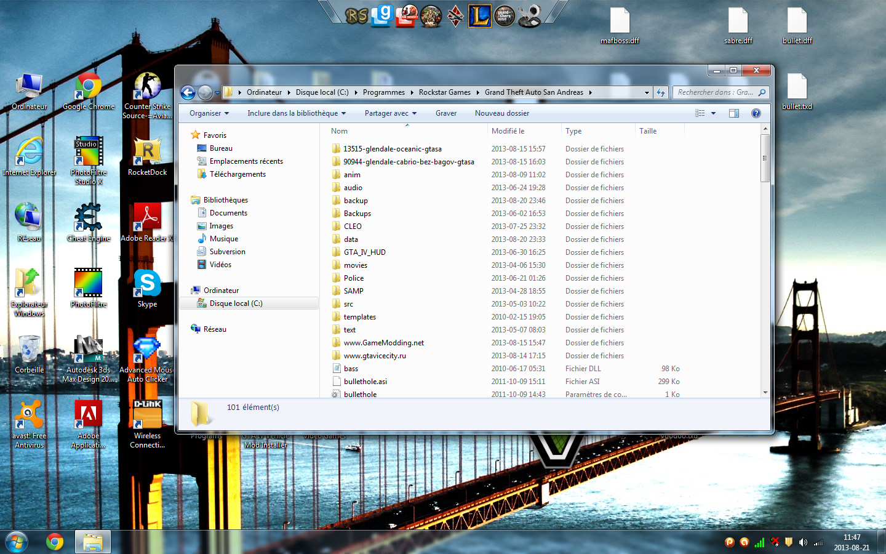Select sabre.dff file on desktop

[738, 26]
